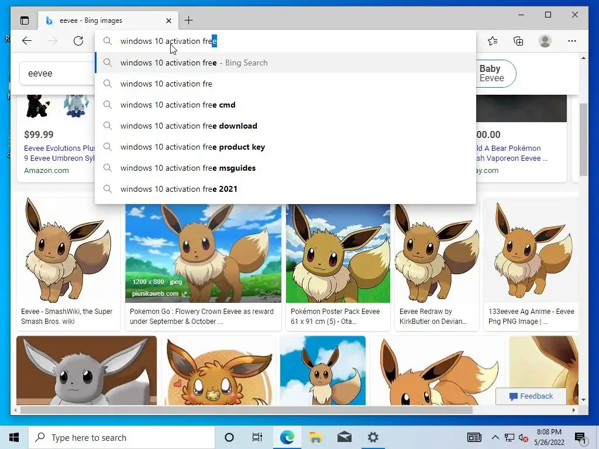Image resolution: width=599 pixels, height=449 pixels.
Task: Click the News and interests taskbar icon
Action: click(474, 437)
